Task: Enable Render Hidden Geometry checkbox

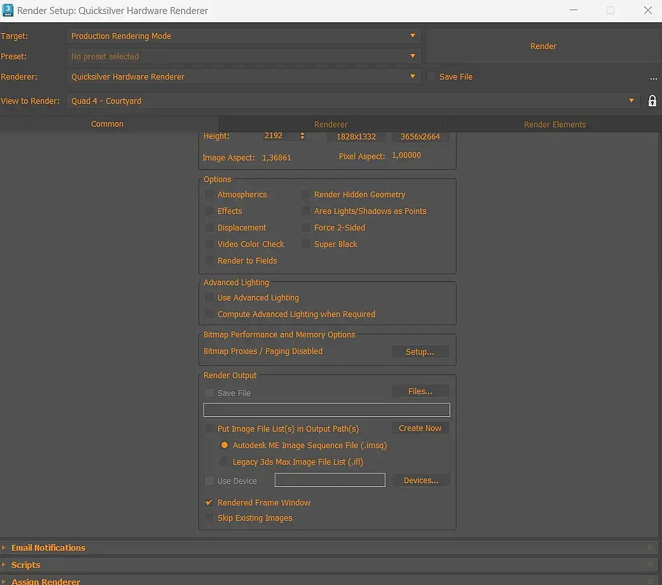Action: pyautogui.click(x=306, y=194)
